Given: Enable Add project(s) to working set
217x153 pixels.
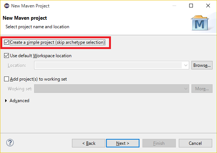Looking at the screenshot, I should (7, 79).
